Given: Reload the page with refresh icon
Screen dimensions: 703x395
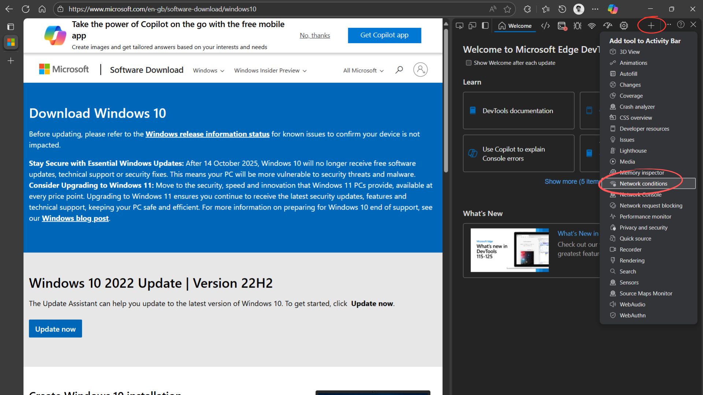Looking at the screenshot, I should 26,9.
